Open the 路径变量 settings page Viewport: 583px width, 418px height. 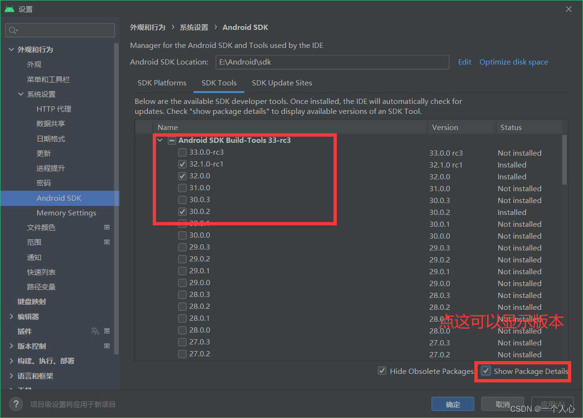[x=41, y=287]
